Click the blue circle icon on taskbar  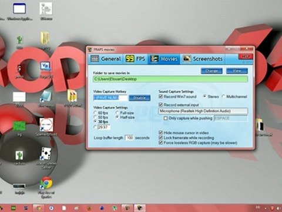click(51, 208)
